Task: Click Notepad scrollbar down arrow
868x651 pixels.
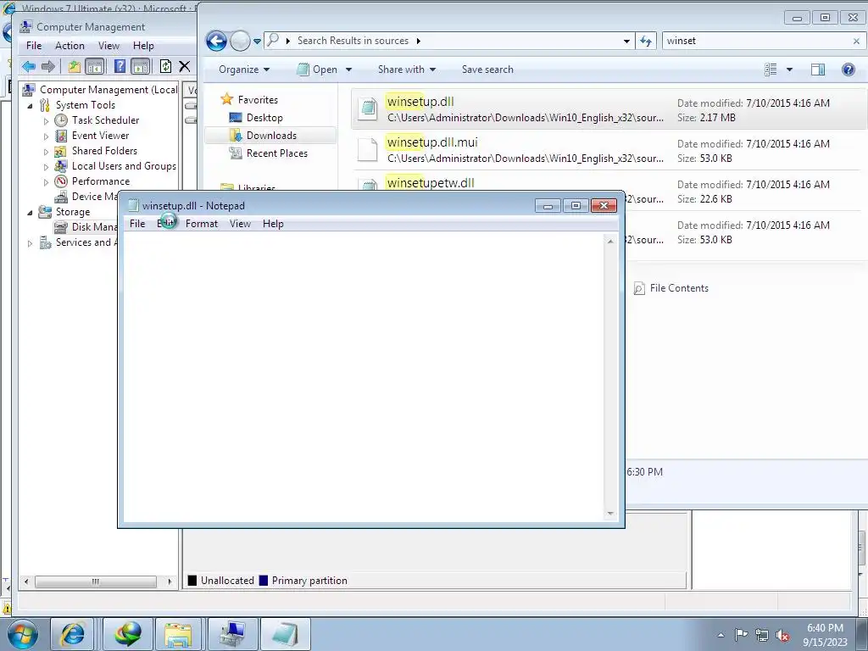Action: coord(610,514)
